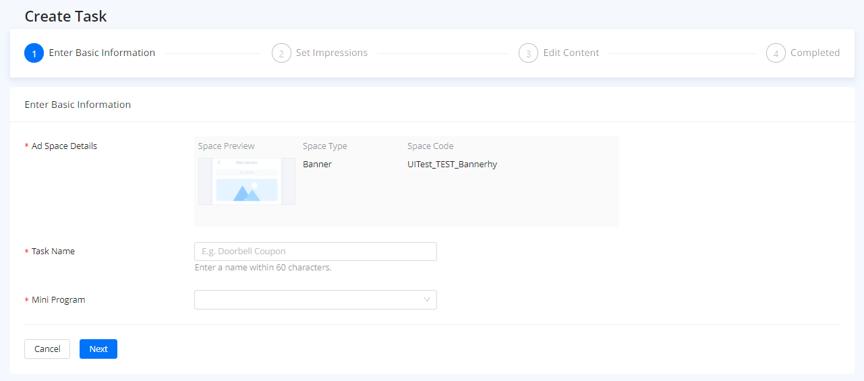
Task: Click the UITest_TEST_Bannerhy space code text
Action: (452, 164)
